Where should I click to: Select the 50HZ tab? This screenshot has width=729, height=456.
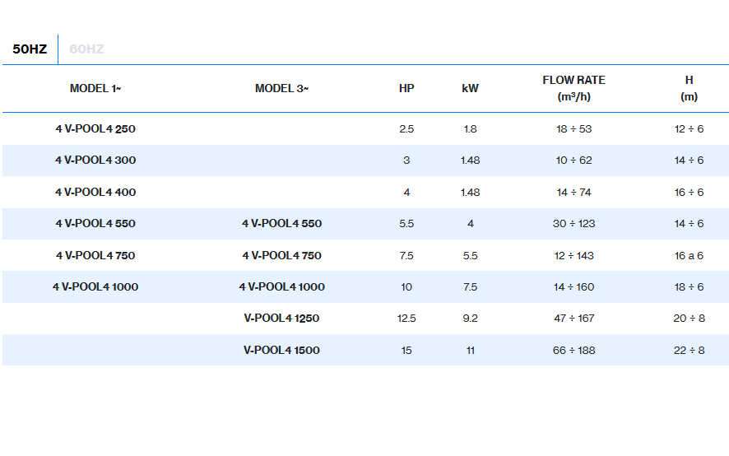point(30,49)
